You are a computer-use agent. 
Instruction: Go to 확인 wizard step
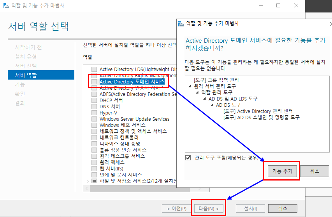pyautogui.click(x=20, y=94)
